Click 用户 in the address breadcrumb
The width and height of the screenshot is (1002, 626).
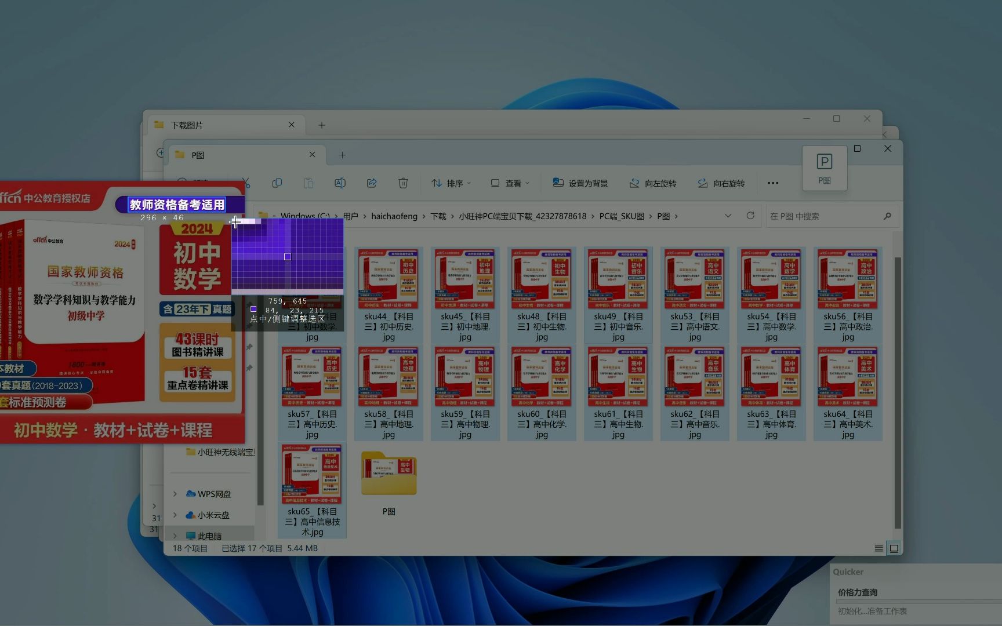[x=350, y=216]
